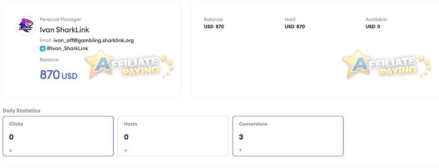Click the Conversions count of 3
Image resolution: width=439 pixels, height=168 pixels.
[x=241, y=137]
